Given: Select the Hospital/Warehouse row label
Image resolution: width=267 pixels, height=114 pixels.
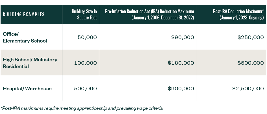Looking at the screenshot, I should click(27, 89).
